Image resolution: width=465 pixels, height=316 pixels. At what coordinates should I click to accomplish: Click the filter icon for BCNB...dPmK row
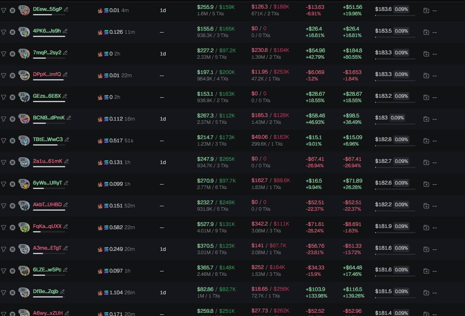pyautogui.click(x=4, y=119)
